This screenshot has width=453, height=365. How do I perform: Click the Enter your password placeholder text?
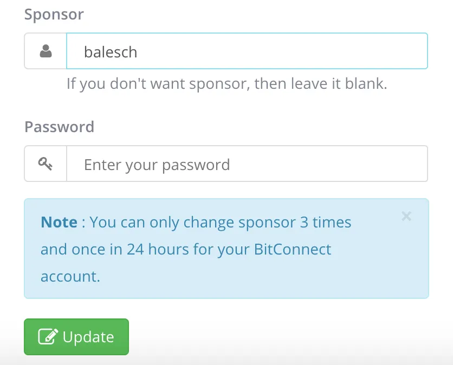[157, 165]
